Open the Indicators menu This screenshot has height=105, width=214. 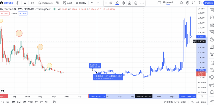point(46,3)
